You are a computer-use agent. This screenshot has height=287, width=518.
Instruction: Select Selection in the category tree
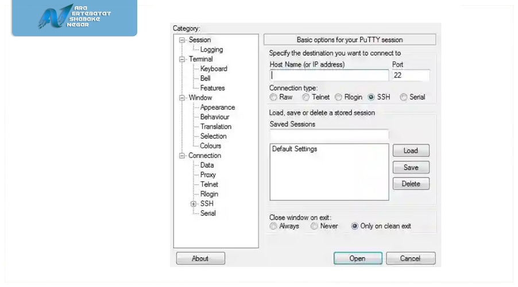click(x=214, y=136)
